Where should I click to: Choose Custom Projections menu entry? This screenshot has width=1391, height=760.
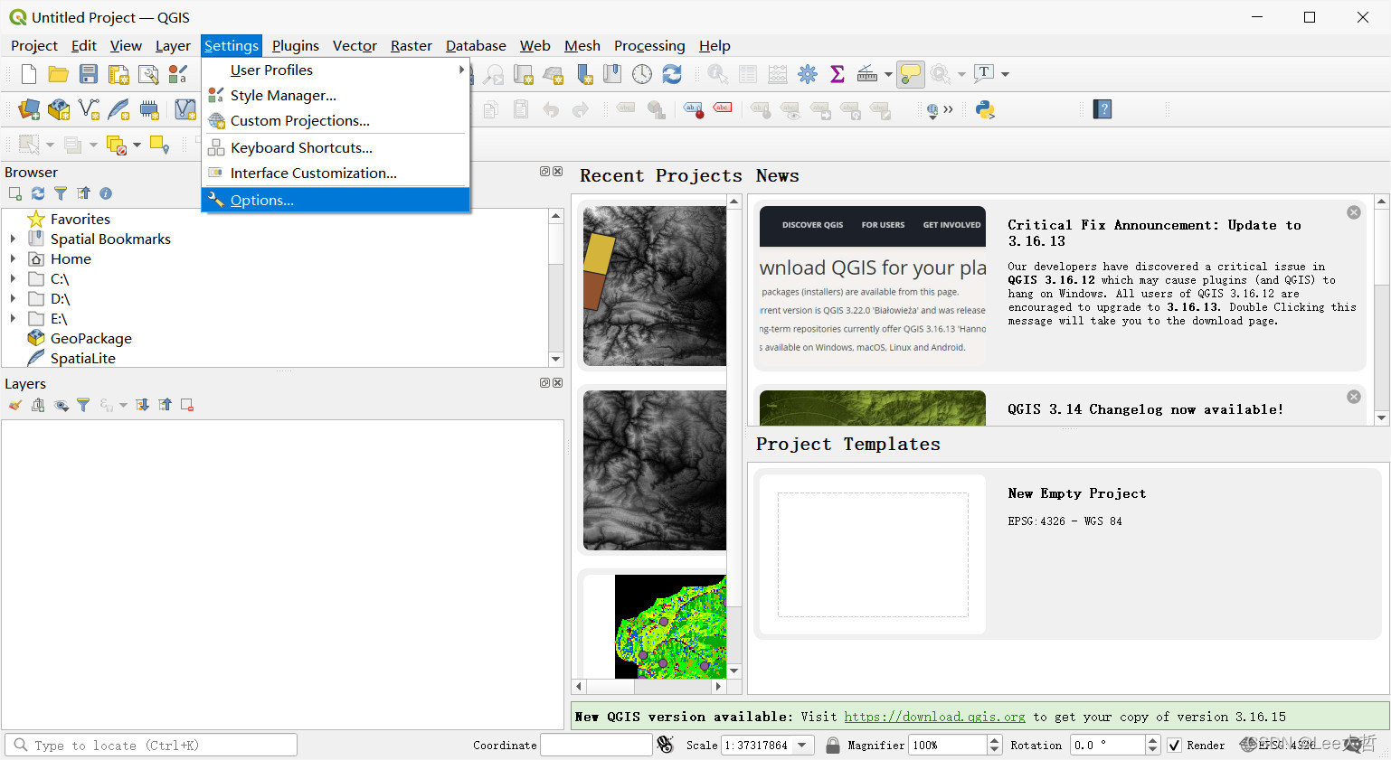pyautogui.click(x=336, y=120)
